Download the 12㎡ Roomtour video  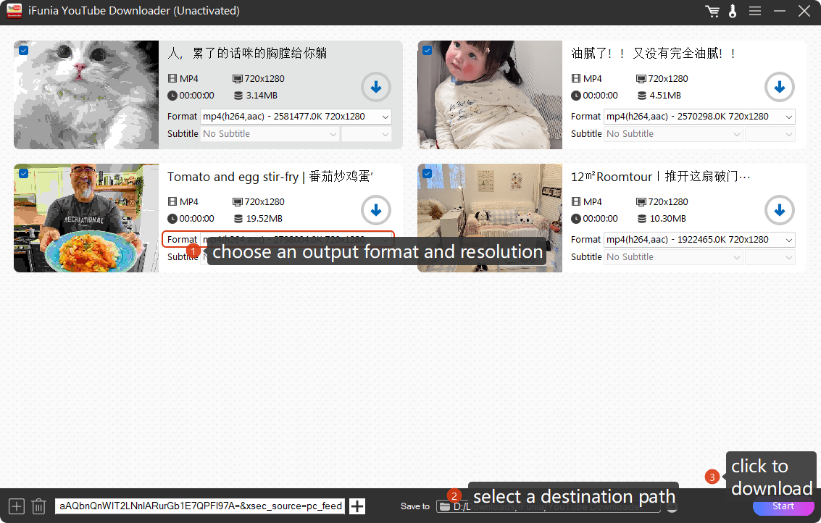click(x=780, y=211)
